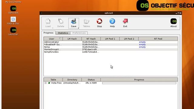Screen dimensions: 194x109
Task: Switch to the Statistics tab
Action: 63,33
